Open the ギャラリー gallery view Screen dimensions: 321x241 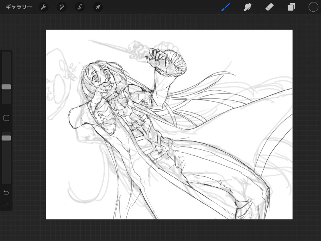(19, 7)
